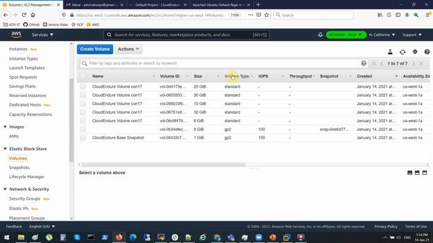
Task: Click the table horizontal scrollbar
Action: (x=164, y=165)
